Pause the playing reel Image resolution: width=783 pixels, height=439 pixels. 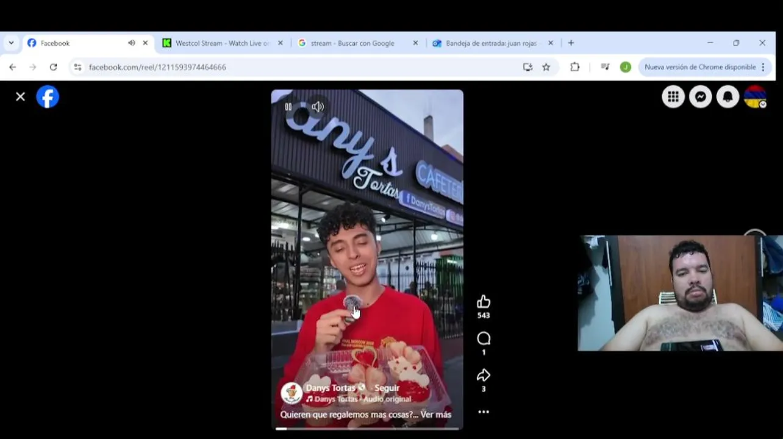288,107
